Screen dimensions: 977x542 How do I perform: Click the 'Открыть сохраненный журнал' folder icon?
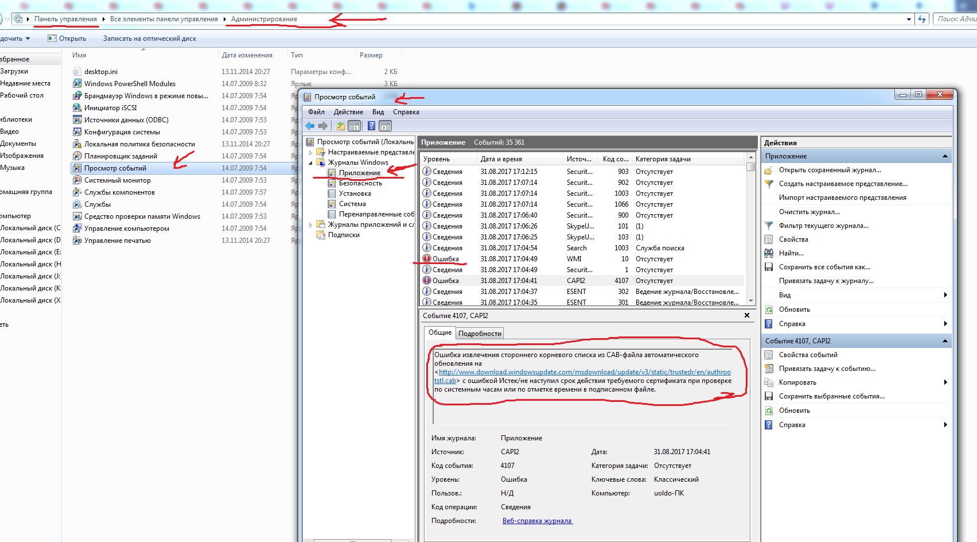point(769,170)
